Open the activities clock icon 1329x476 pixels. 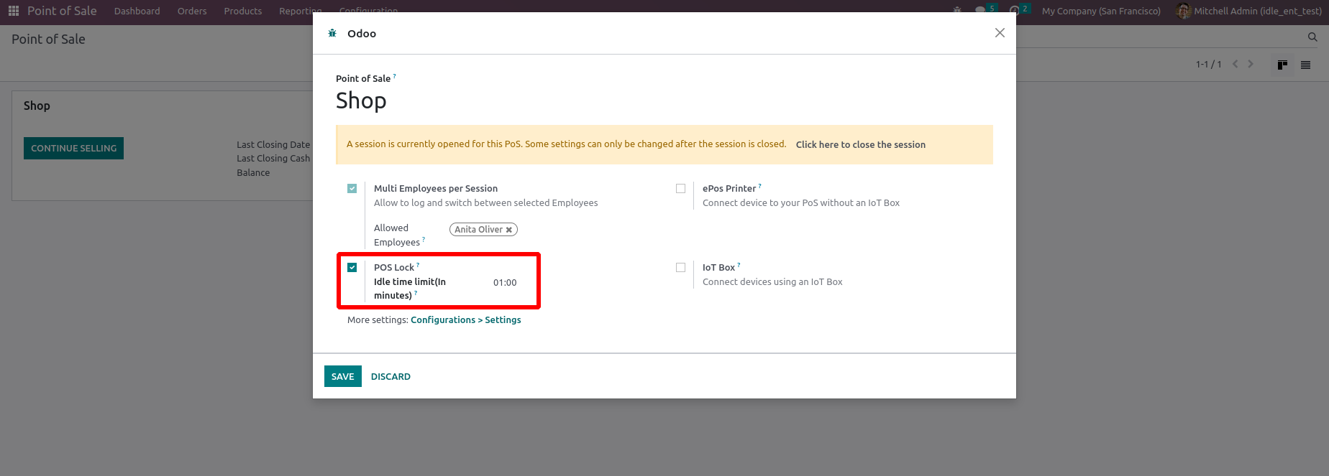1014,10
